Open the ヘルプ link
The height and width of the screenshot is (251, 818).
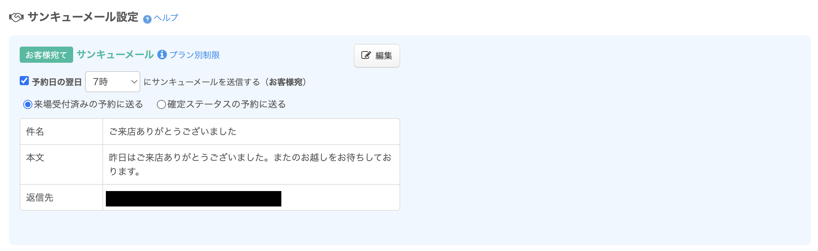(166, 18)
